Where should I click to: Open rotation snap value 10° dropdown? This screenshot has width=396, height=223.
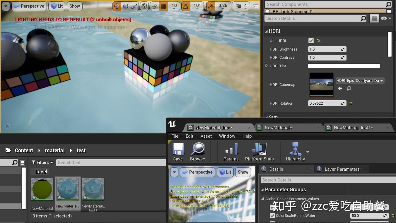(x=197, y=6)
